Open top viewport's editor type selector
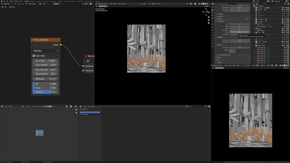The width and height of the screenshot is (290, 163). pyautogui.click(x=97, y=4)
